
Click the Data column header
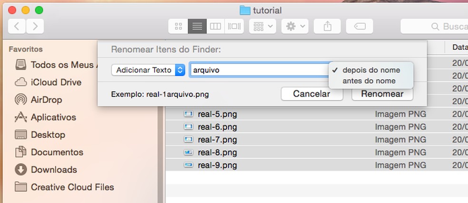tap(460, 47)
